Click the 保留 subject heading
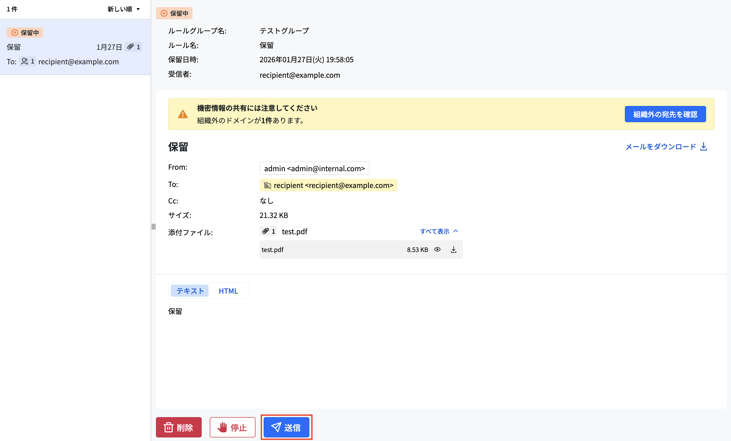This screenshot has height=441, width=731. point(178,147)
